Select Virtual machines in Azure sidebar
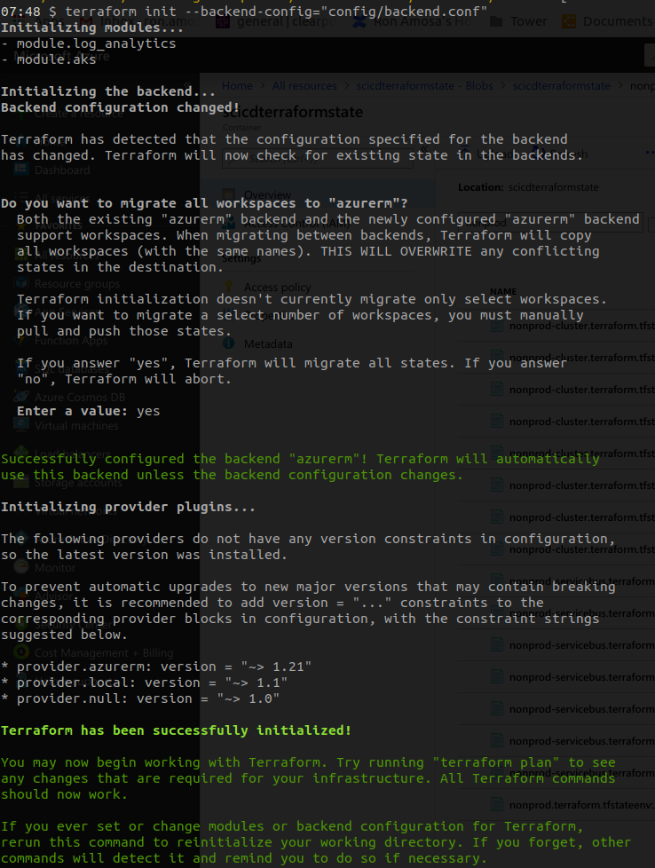Image resolution: width=655 pixels, height=868 pixels. click(x=76, y=426)
